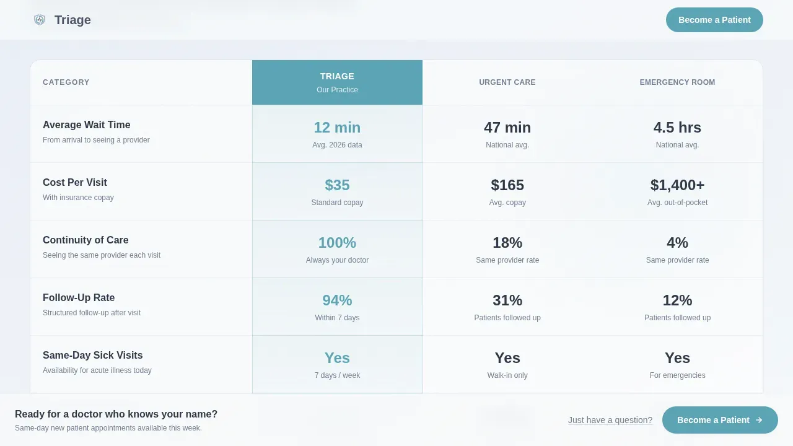
Task: Click the $35 standard copay value
Action: (337, 185)
